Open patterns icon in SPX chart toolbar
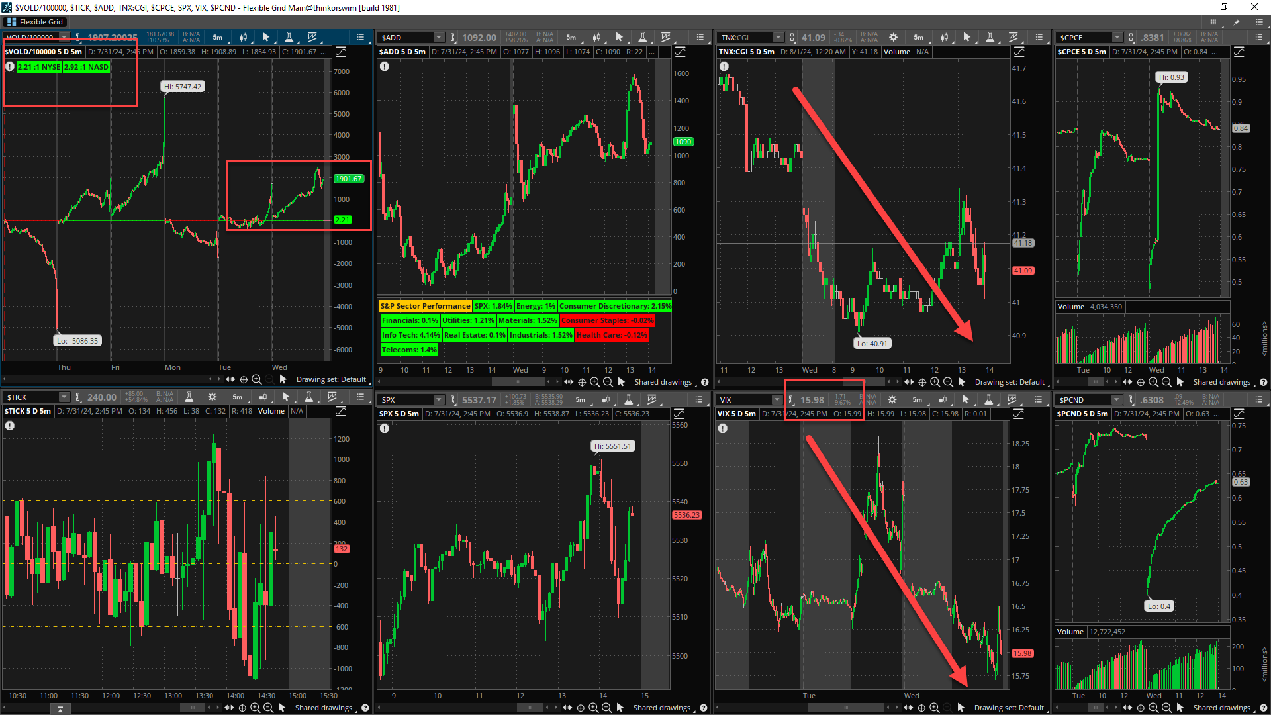 tap(652, 400)
